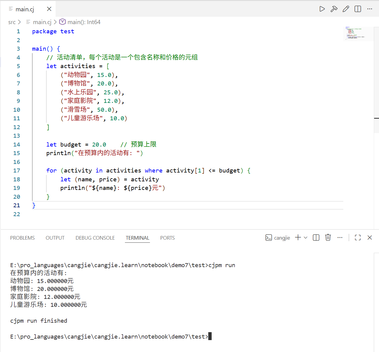Click terminal output '家庭影院: 12.000000元'
Screen dimensions: 379x352
[x=45, y=297]
